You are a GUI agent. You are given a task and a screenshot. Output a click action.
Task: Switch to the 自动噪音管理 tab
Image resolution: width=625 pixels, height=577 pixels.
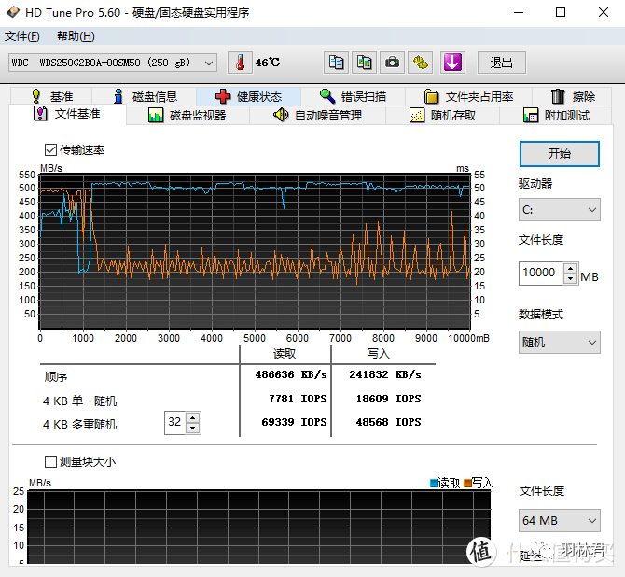pos(317,116)
